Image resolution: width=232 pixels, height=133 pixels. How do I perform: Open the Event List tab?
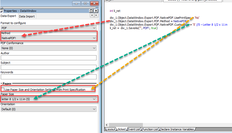click(134, 129)
